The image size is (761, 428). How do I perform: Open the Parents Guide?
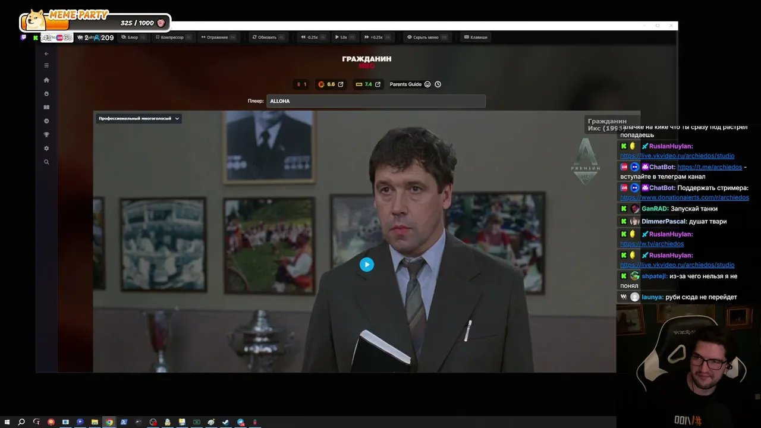[410, 84]
